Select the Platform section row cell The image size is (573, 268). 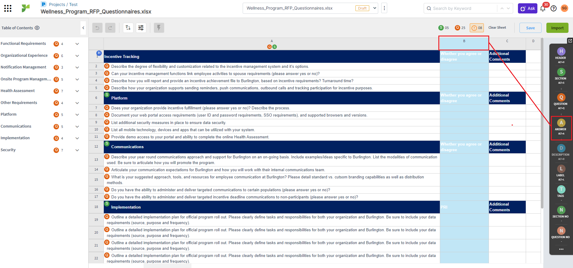click(x=272, y=98)
